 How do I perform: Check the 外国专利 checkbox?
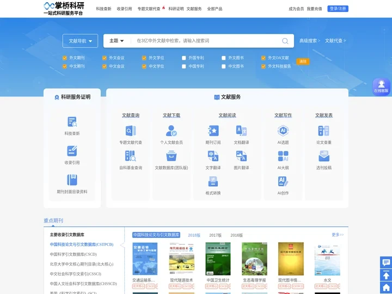point(184,58)
